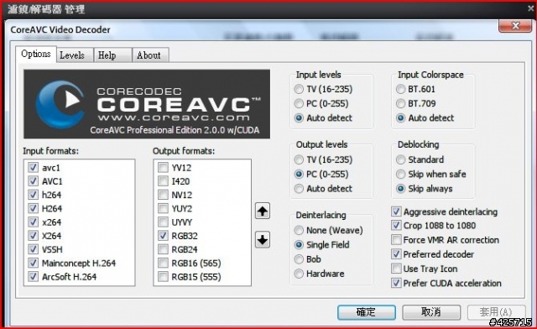
Task: Set deinterlacing to None (Weave)
Action: click(299, 230)
